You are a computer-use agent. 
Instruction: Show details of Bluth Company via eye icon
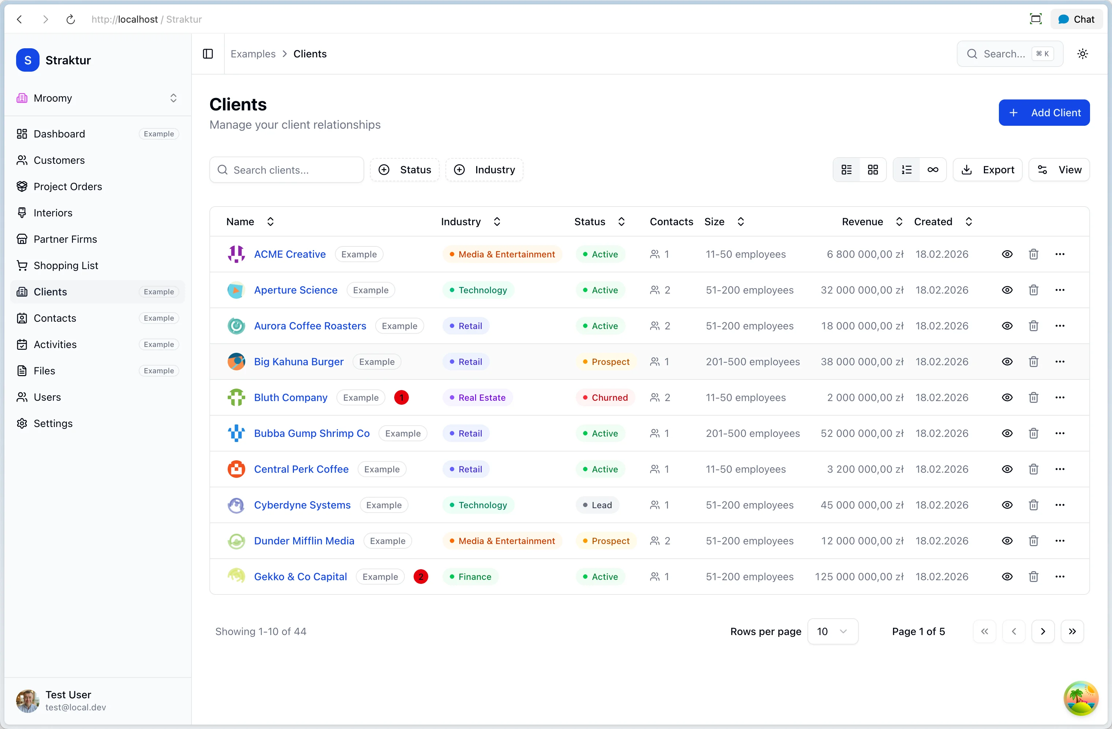1007,397
